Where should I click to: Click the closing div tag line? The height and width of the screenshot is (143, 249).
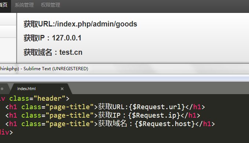point(6,132)
